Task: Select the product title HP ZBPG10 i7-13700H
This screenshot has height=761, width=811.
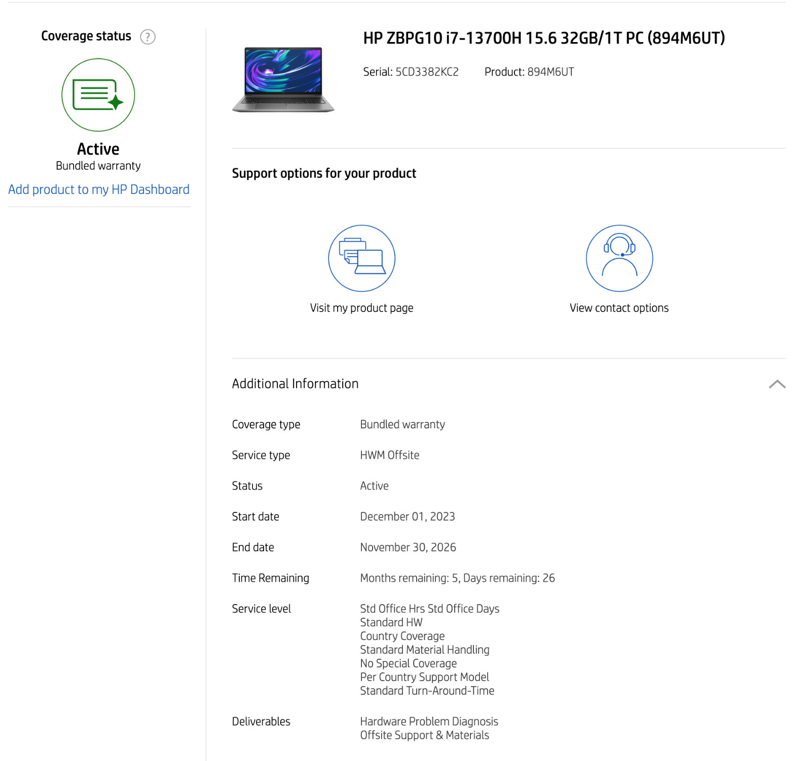Action: tap(544, 38)
